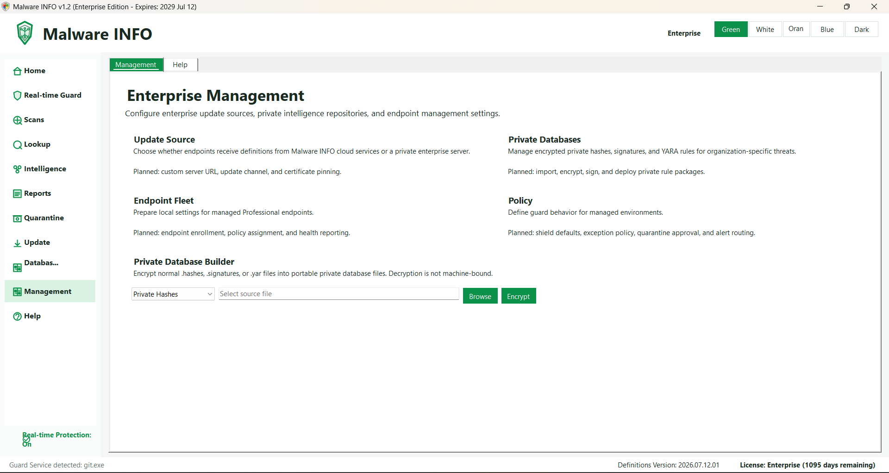Click the Lookup magnifier icon
This screenshot has height=473, width=889.
click(x=17, y=145)
